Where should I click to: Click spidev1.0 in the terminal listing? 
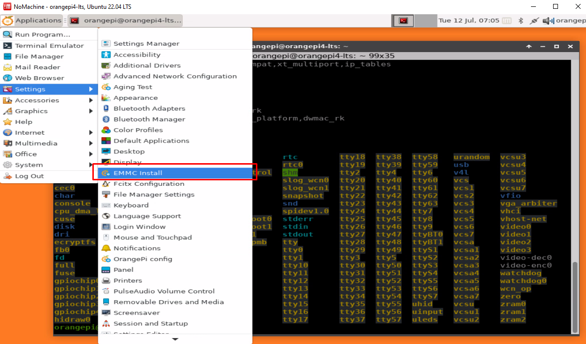point(306,211)
